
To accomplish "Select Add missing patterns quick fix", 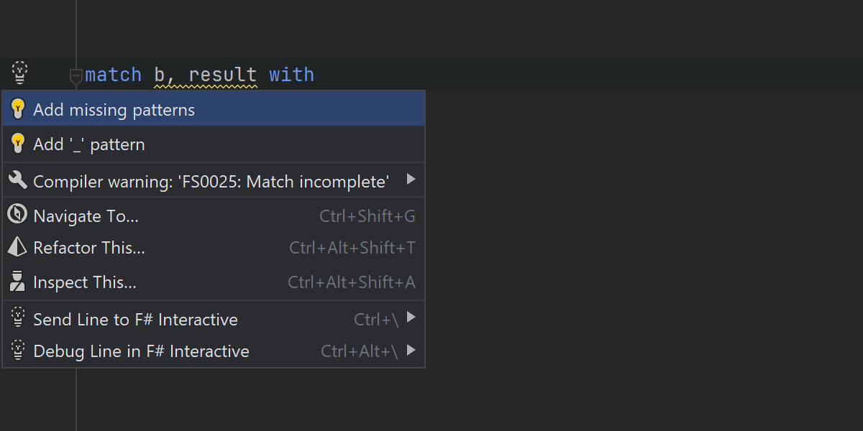I will point(114,110).
